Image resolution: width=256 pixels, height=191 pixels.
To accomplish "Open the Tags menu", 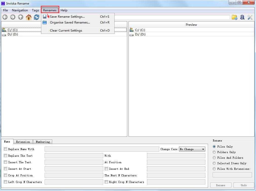I will 35,10.
